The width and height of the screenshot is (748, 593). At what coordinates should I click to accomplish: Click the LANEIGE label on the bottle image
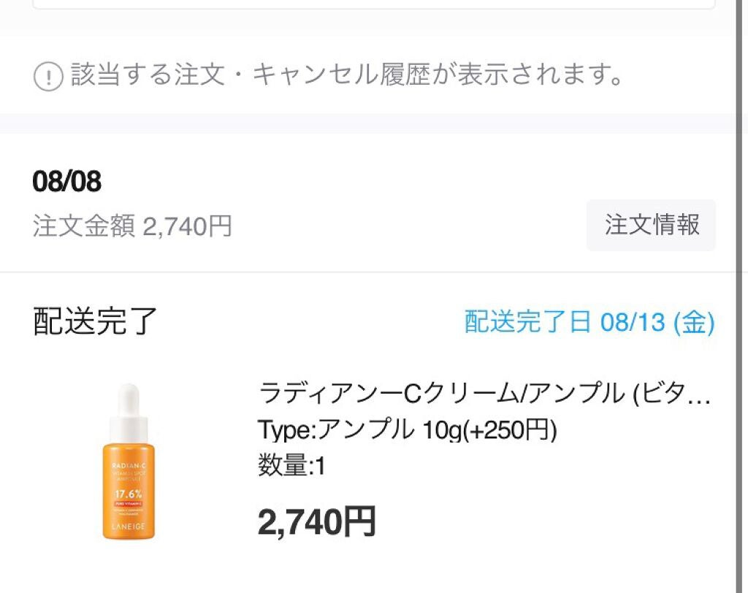pyautogui.click(x=131, y=525)
